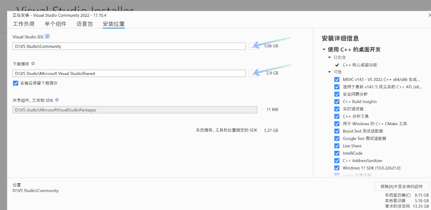
Task: Uncheck IntelliCode option
Action: pos(337,153)
